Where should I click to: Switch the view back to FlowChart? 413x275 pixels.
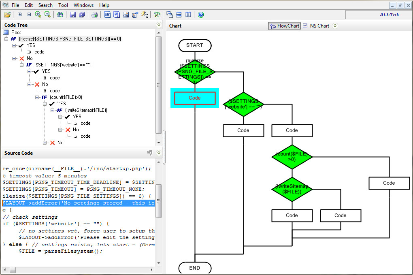pos(284,26)
